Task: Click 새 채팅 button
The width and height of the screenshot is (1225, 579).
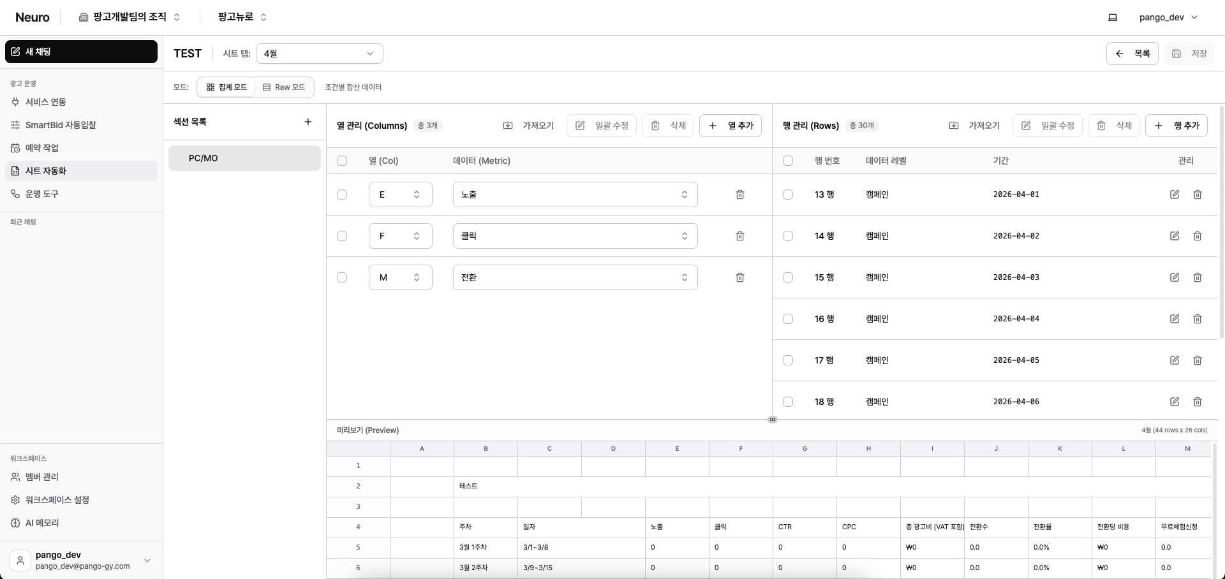Action: click(81, 52)
